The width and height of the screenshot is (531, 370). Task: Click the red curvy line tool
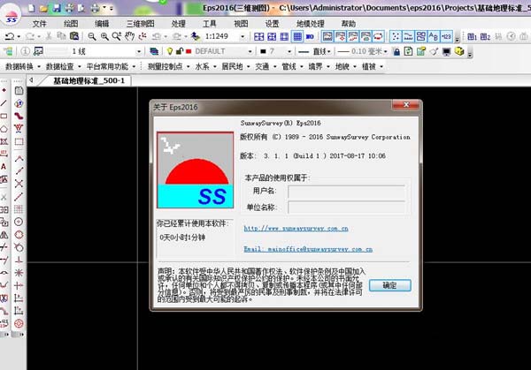(19, 116)
